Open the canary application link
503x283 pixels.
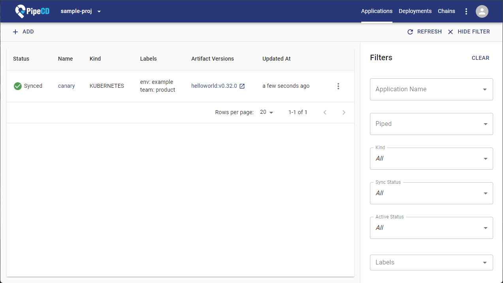(x=66, y=86)
